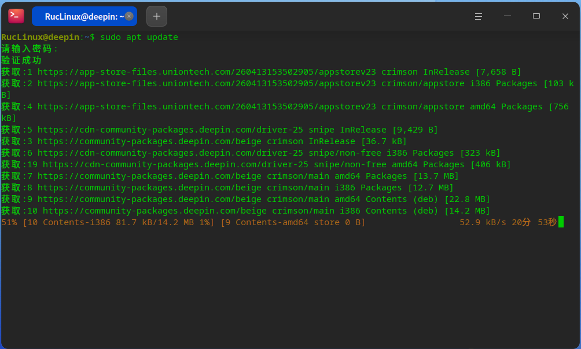Click the '[7,658 B]' size value
The height and width of the screenshot is (349, 581).
[x=498, y=72]
